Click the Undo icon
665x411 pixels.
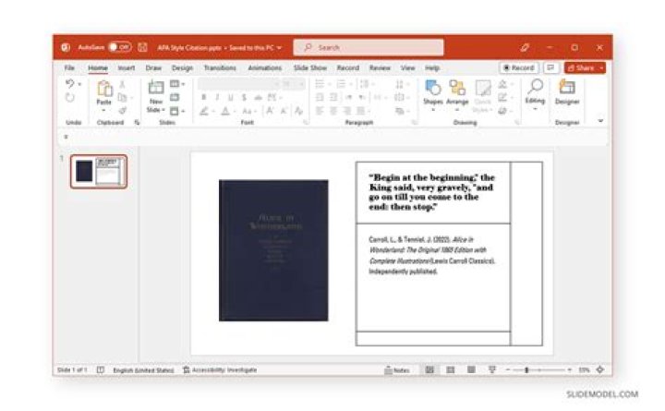coord(70,84)
